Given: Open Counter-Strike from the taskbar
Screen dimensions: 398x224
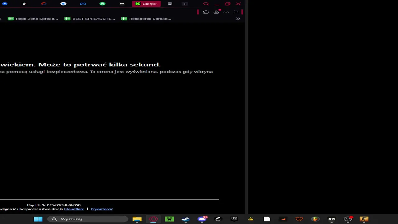Looking at the screenshot, I should coord(364,219).
